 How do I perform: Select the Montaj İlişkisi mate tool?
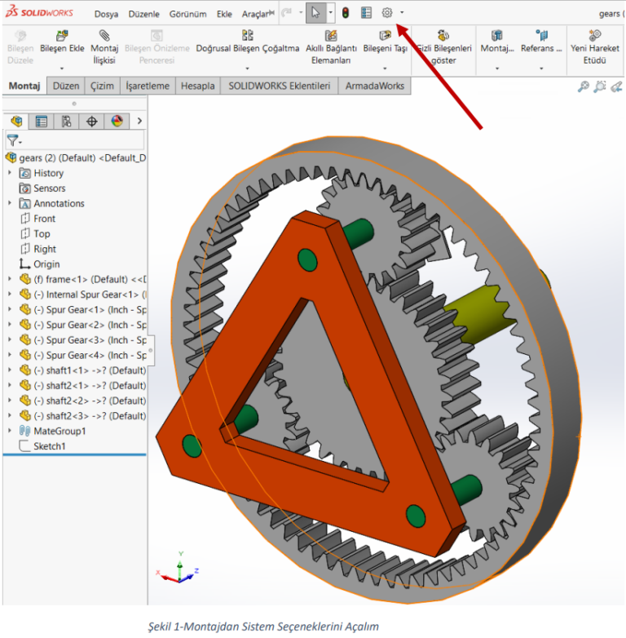pyautogui.click(x=104, y=36)
